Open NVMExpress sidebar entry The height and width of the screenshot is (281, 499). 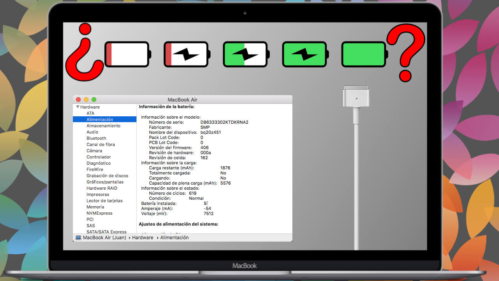[x=99, y=213]
